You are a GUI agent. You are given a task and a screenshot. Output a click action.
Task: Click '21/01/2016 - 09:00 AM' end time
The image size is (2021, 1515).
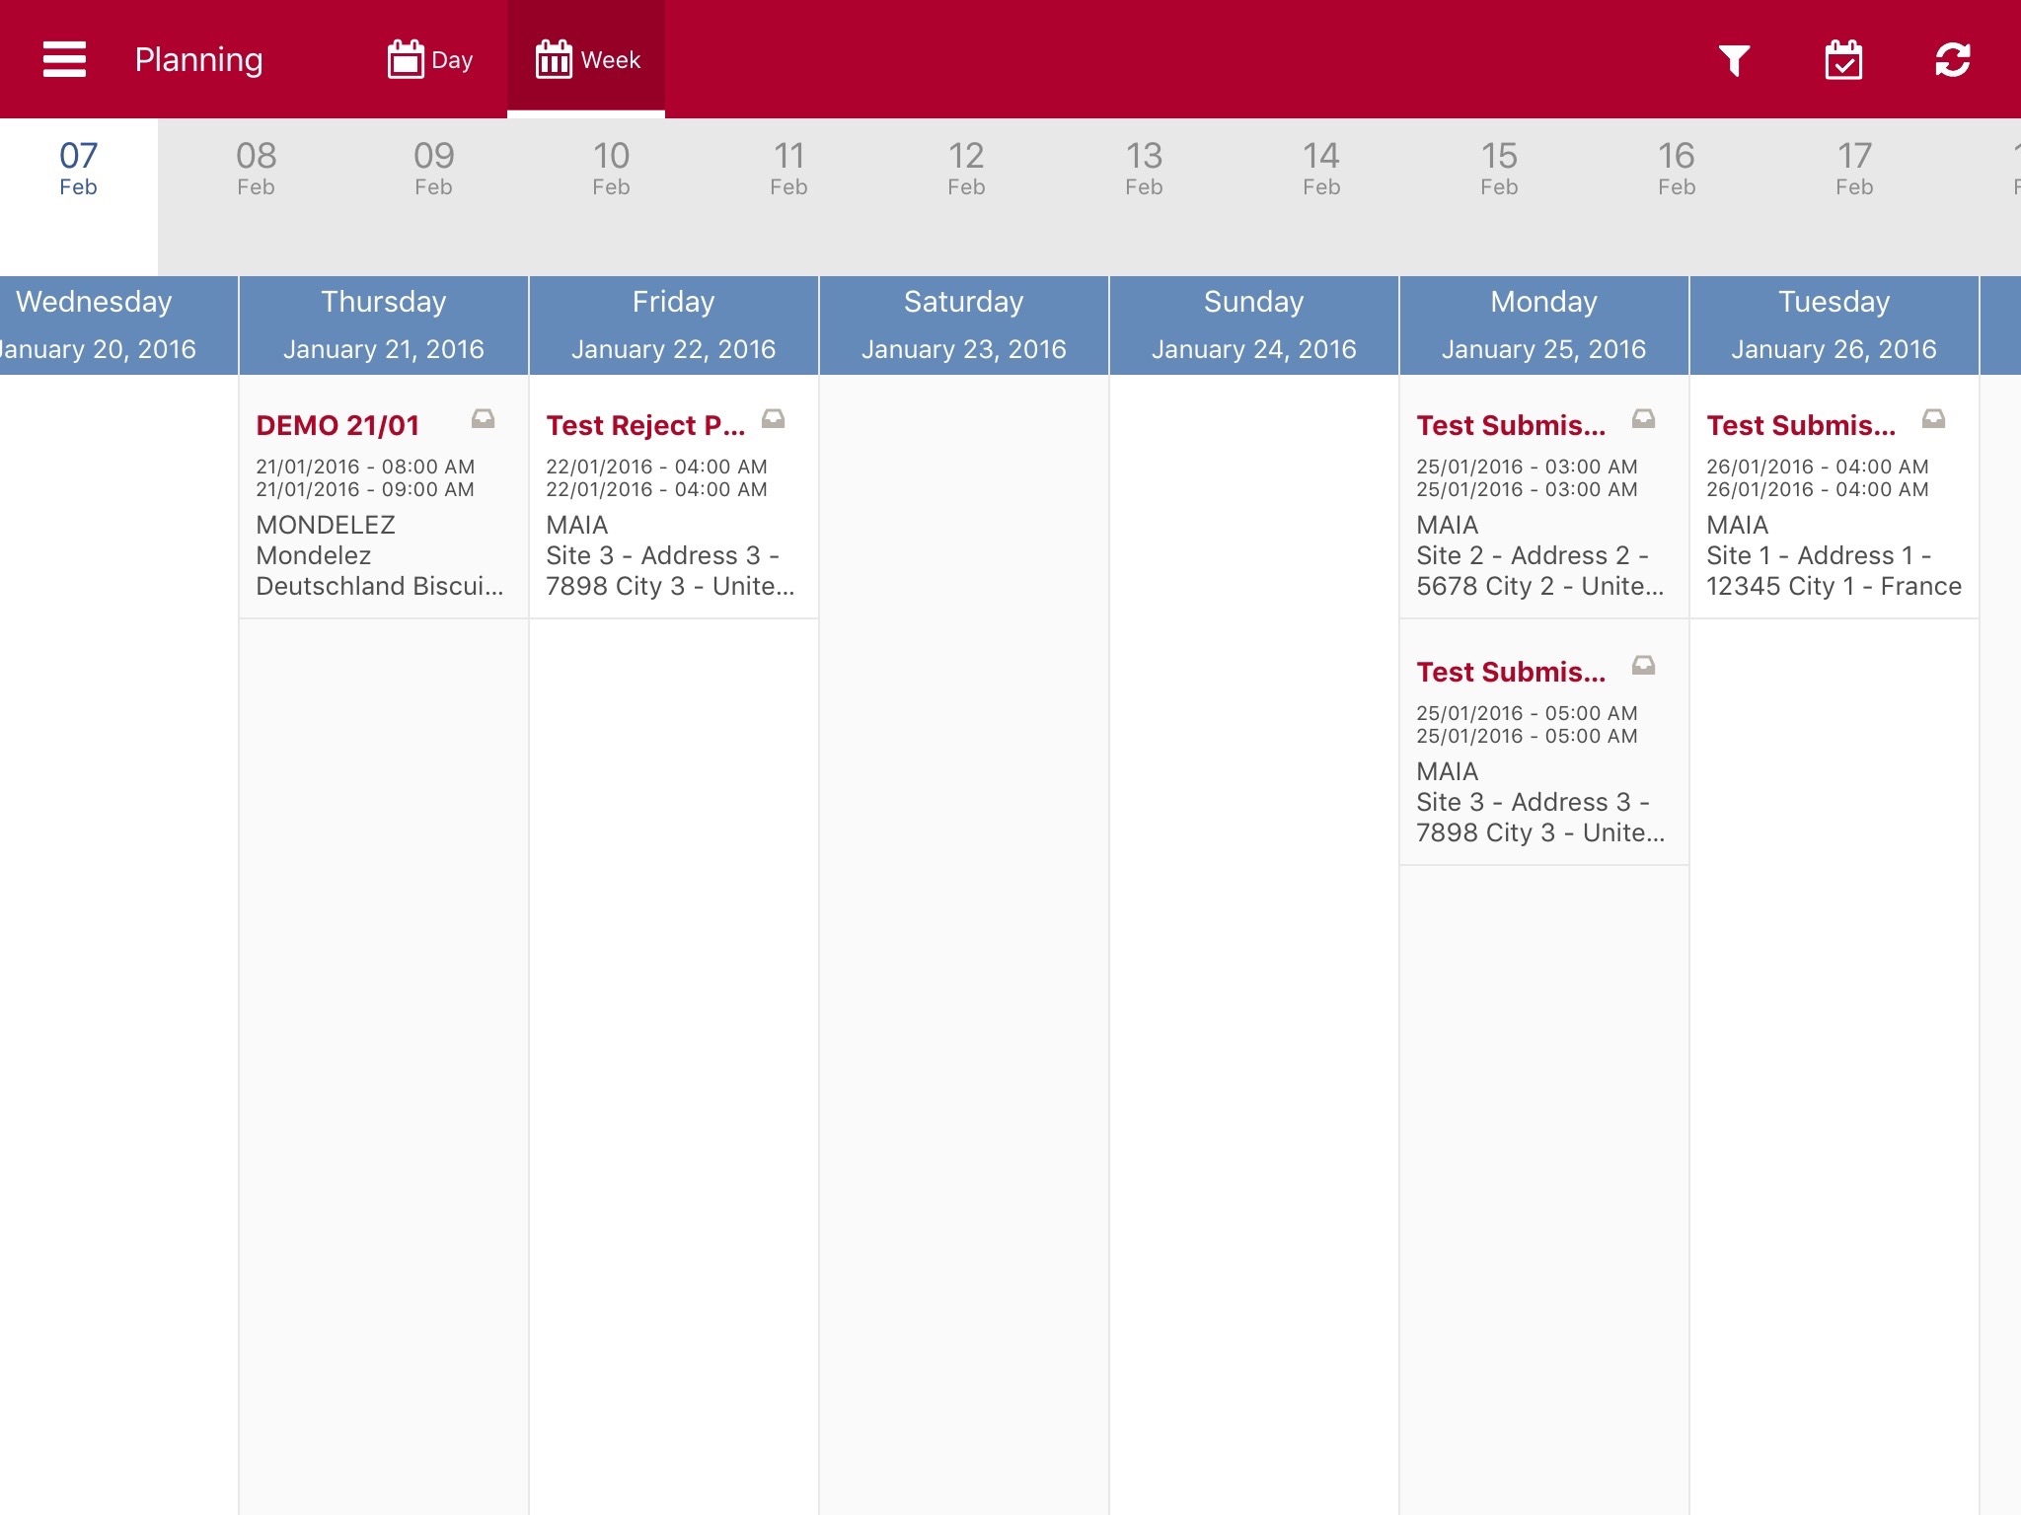coord(365,489)
